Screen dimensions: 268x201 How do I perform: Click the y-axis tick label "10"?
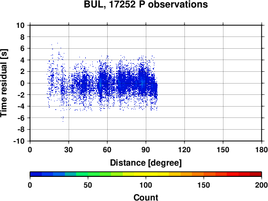(20, 25)
